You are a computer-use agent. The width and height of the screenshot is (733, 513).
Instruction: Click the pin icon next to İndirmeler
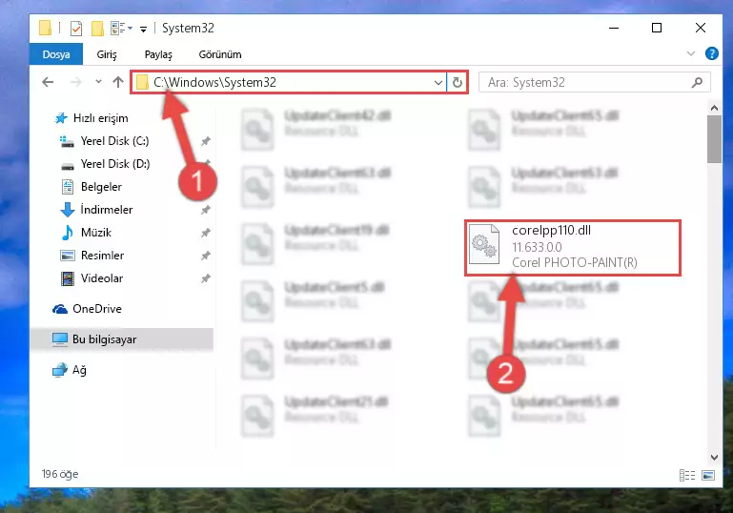(x=205, y=210)
